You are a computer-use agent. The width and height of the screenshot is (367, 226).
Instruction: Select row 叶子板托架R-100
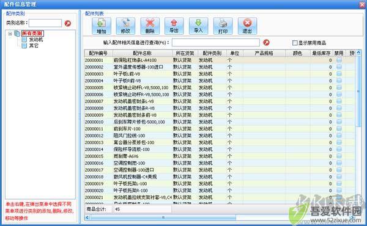point(220,191)
